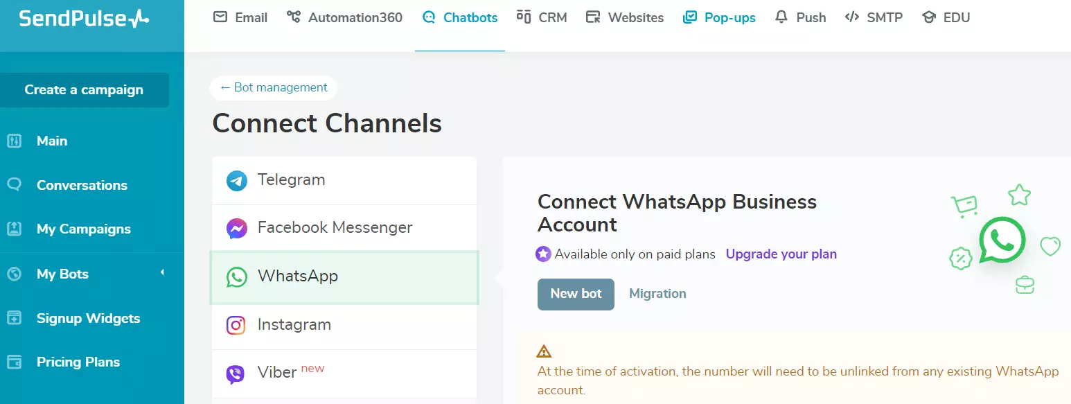Click the Viber phone icon
The height and width of the screenshot is (404, 1071).
tap(236, 374)
